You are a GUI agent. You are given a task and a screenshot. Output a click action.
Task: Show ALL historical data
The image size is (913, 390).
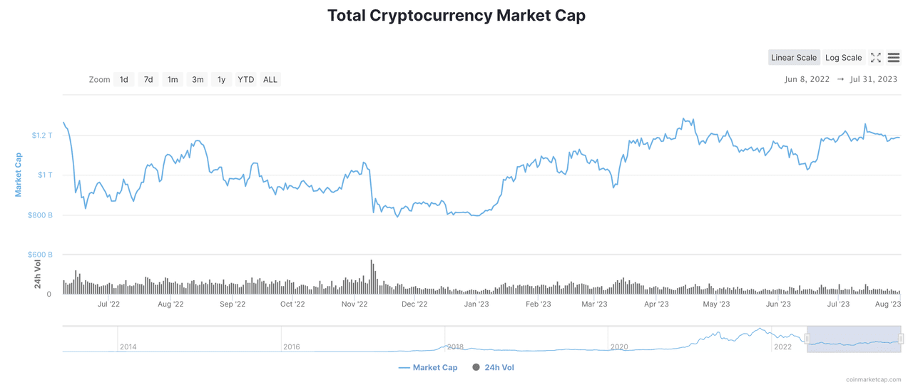(270, 80)
